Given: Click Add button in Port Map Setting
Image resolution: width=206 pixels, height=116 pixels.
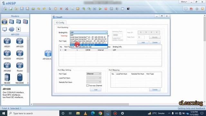Looking at the screenshot, I should pos(96,90).
